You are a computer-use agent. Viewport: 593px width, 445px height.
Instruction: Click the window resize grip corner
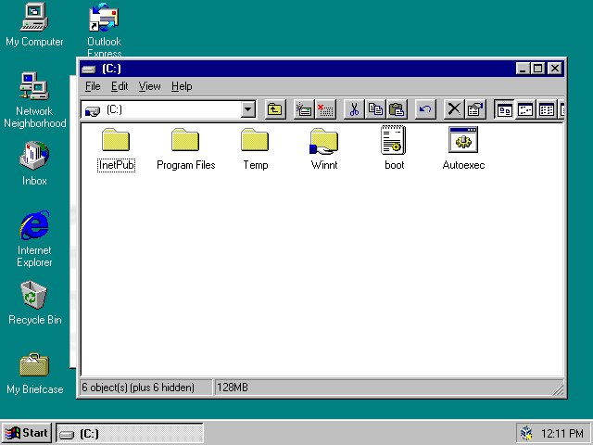click(558, 389)
